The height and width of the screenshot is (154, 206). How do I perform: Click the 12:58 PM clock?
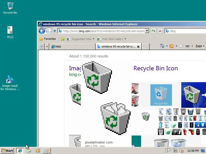[x=193, y=151]
